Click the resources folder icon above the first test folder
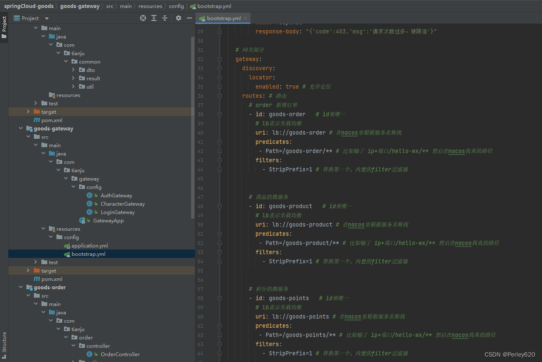 tap(52, 95)
